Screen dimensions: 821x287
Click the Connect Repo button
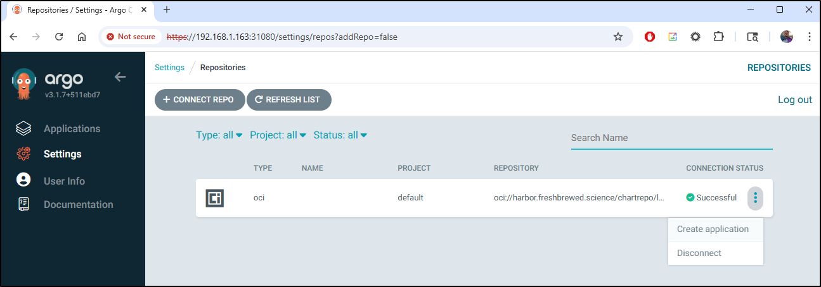coord(200,100)
